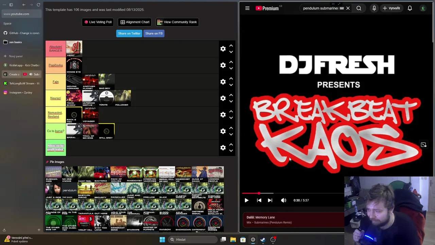Image resolution: width=435 pixels, height=245 pixels.
Task: Clear the YouTube search query
Action: tap(348, 8)
